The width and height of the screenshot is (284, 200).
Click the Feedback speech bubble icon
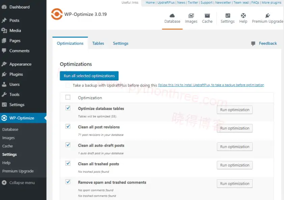pyautogui.click(x=253, y=44)
